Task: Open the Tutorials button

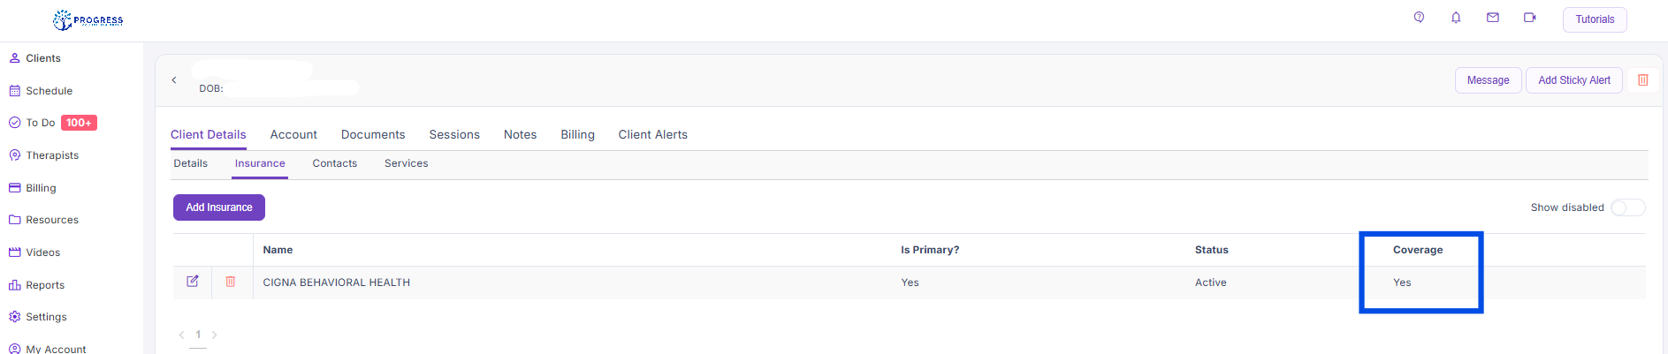Action: pyautogui.click(x=1595, y=19)
